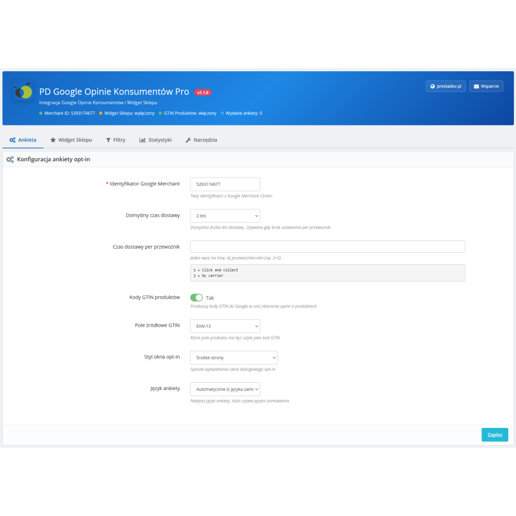The image size is (516, 516).
Task: Click the funnel icon on Filtry
Action: pyautogui.click(x=108, y=140)
